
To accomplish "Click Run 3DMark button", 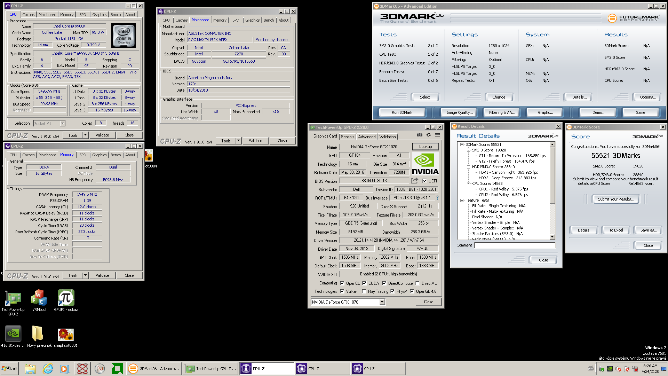I will click(402, 112).
